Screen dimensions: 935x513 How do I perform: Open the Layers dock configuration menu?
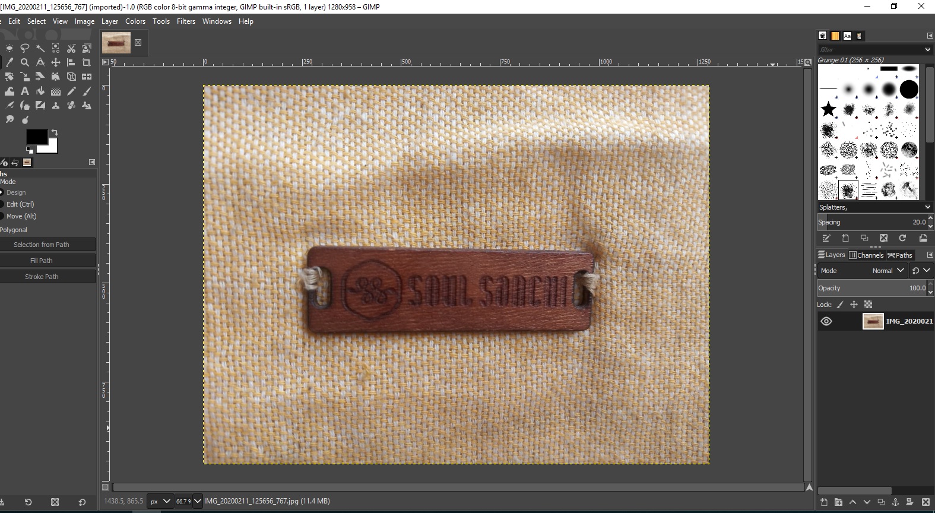click(930, 255)
